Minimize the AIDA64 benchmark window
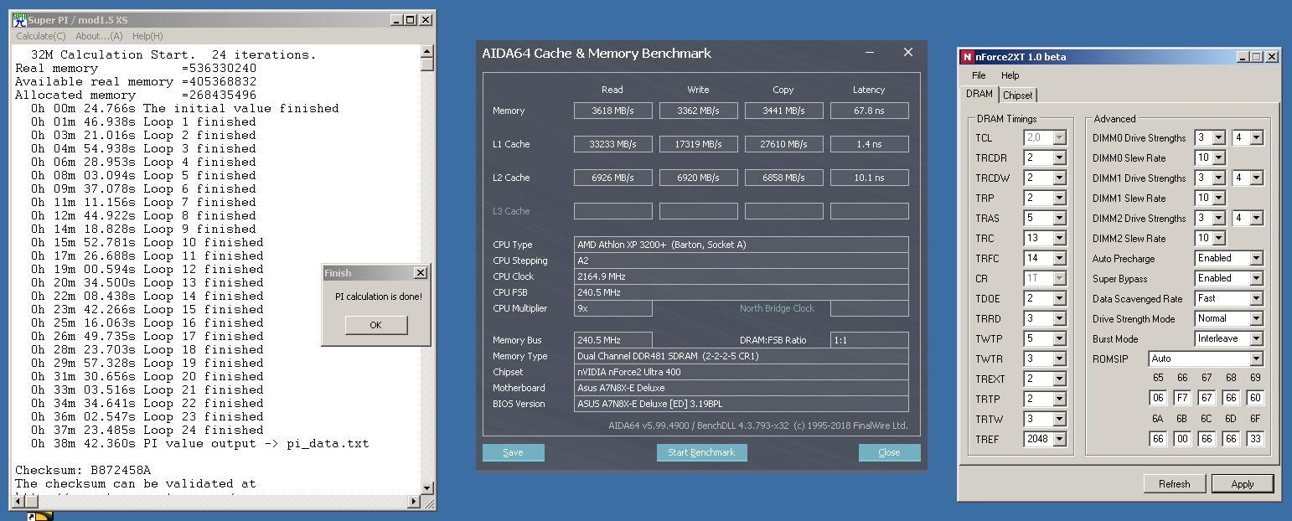This screenshot has width=1292, height=521. pos(870,53)
